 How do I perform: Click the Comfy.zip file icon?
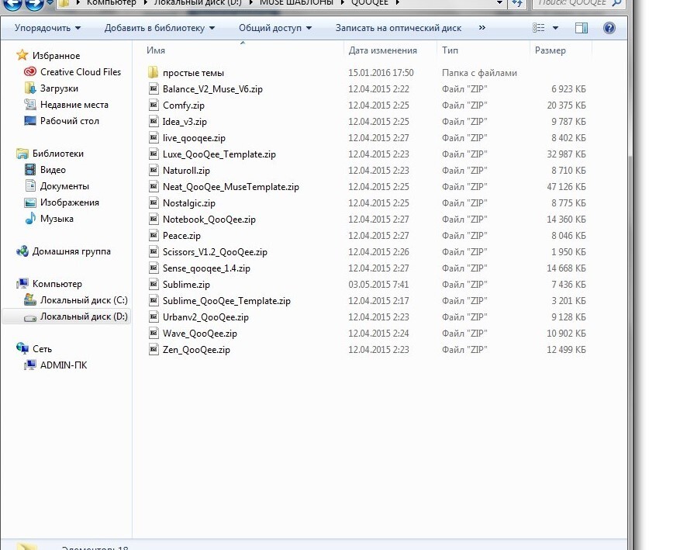154,106
